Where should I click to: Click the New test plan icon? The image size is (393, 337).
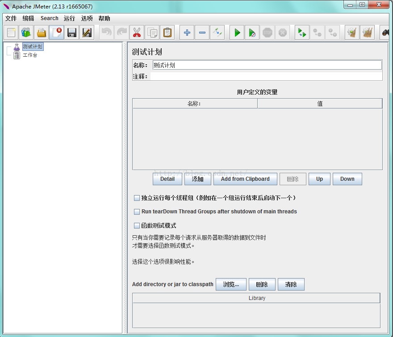click(x=11, y=33)
